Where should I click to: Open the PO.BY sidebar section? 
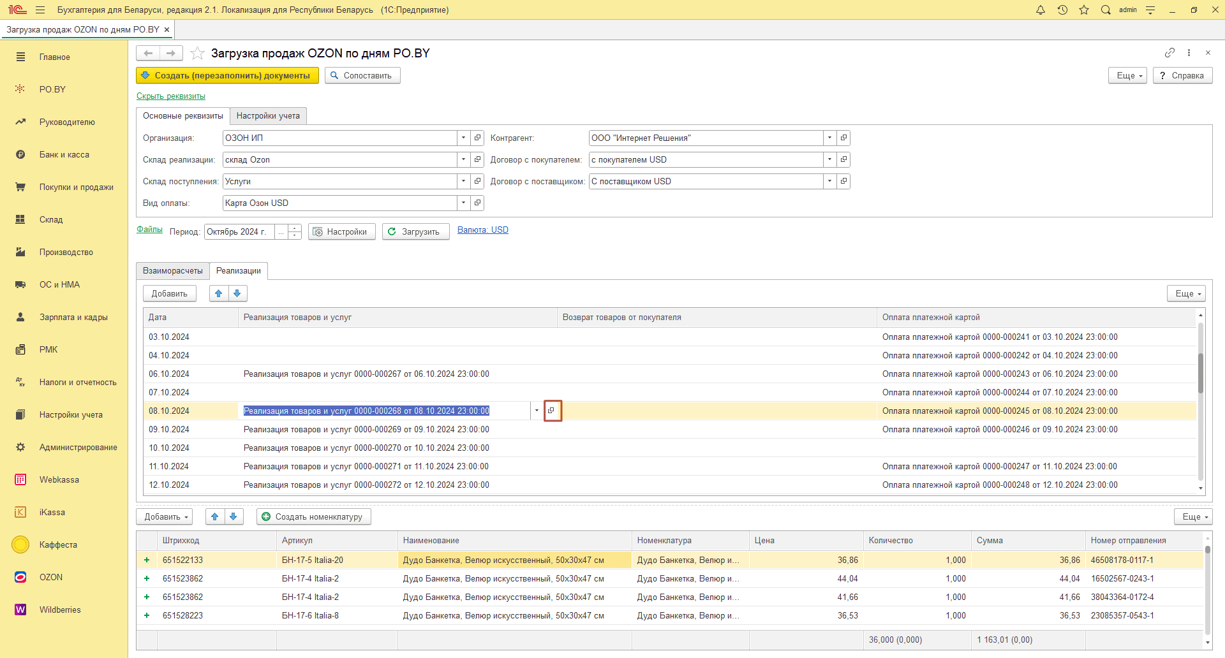coord(52,89)
